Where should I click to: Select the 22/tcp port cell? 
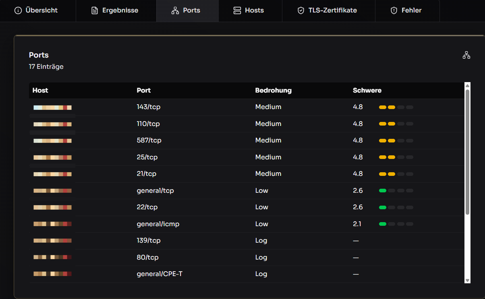[147, 207]
